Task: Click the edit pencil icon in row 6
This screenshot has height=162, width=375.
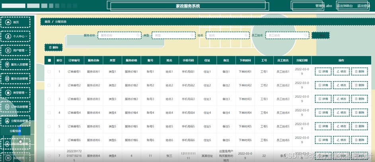Action: (x=338, y=140)
